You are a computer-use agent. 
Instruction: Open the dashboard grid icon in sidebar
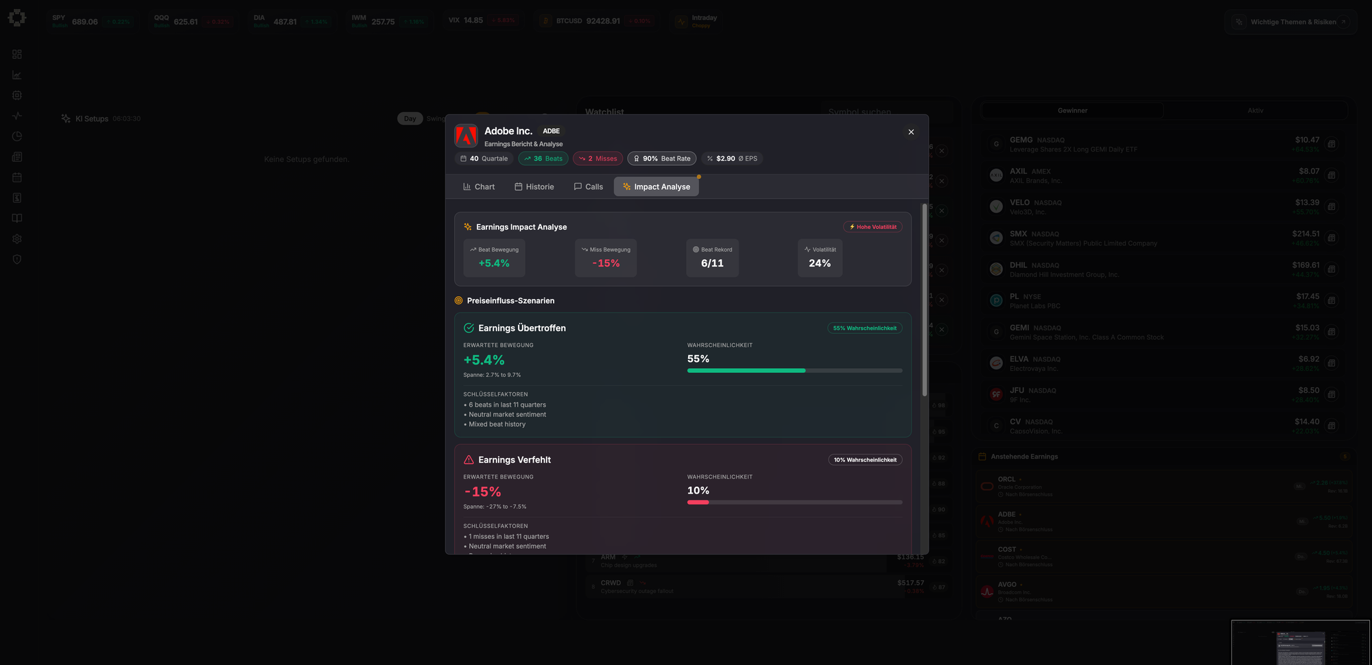pyautogui.click(x=17, y=54)
